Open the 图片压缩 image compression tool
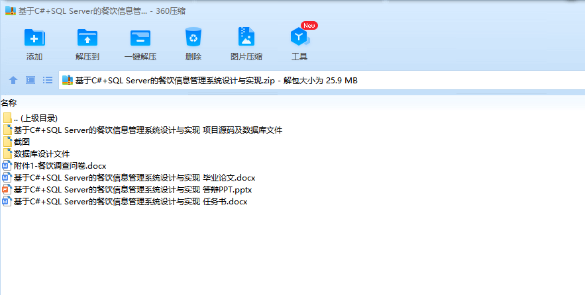 (x=246, y=36)
